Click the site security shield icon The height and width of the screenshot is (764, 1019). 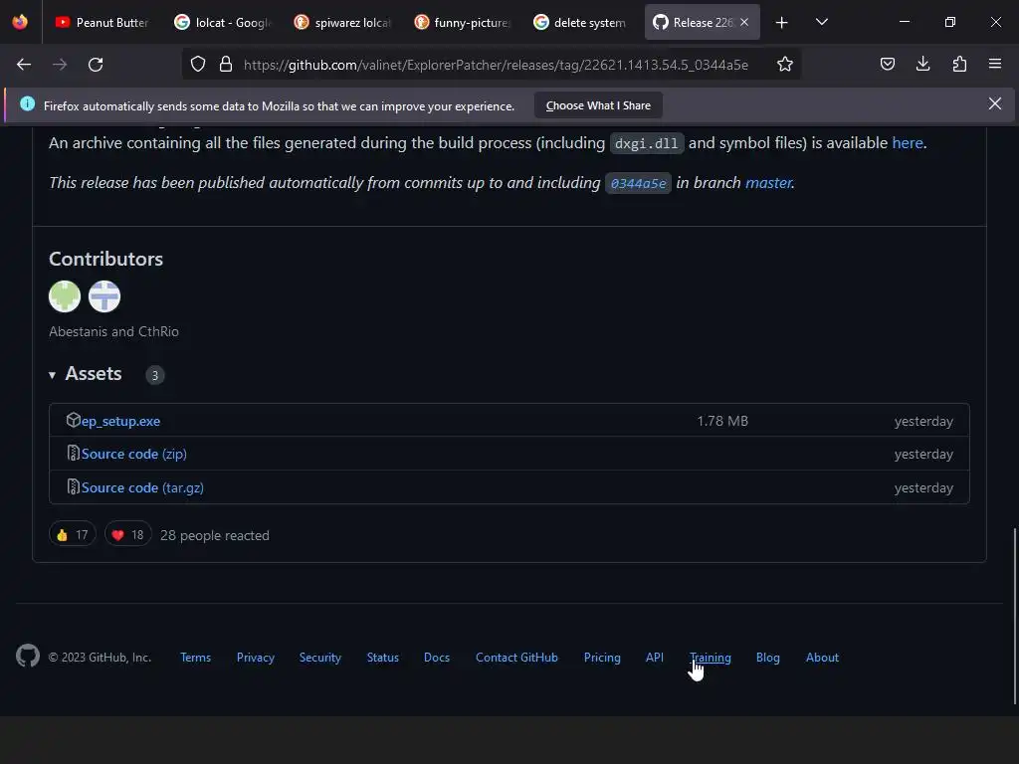pos(198,65)
